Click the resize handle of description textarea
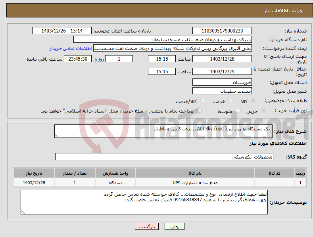This screenshot has height=237, width=313. click(57, 136)
